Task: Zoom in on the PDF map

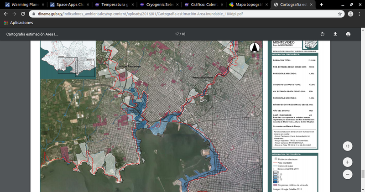Action: point(348,162)
